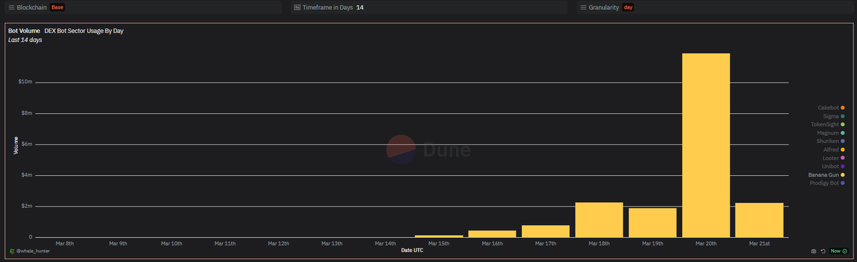Click the green Now status badge
The image size is (857, 262).
tap(838, 251)
